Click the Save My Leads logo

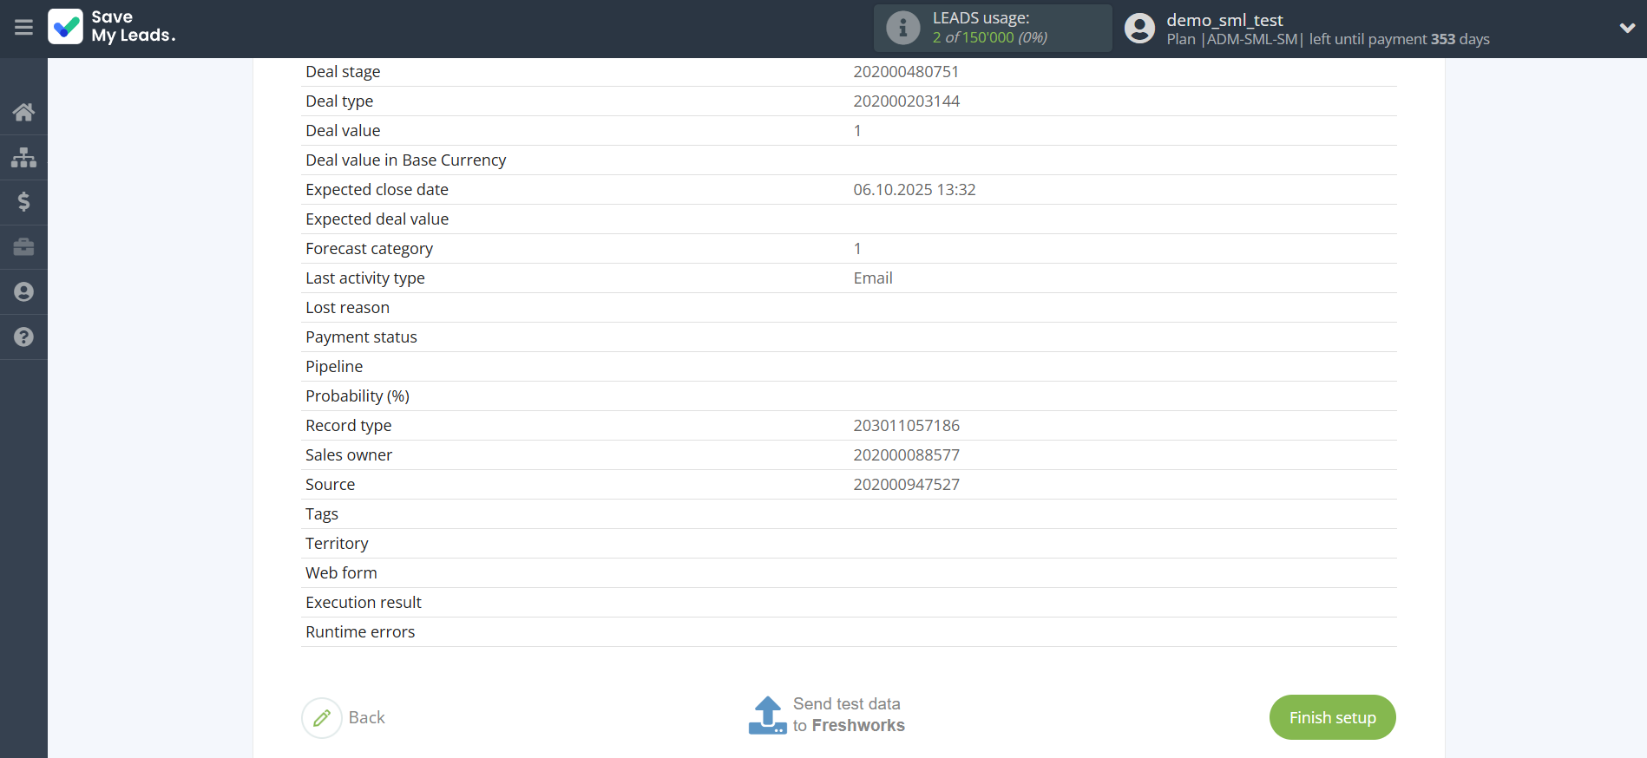point(112,27)
